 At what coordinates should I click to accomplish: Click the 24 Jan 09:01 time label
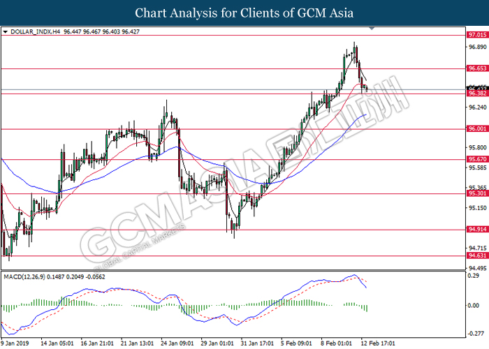click(x=177, y=343)
